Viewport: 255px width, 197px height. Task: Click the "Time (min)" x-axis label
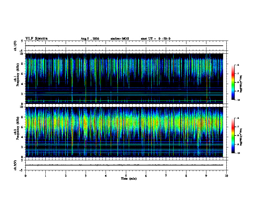point(129,179)
